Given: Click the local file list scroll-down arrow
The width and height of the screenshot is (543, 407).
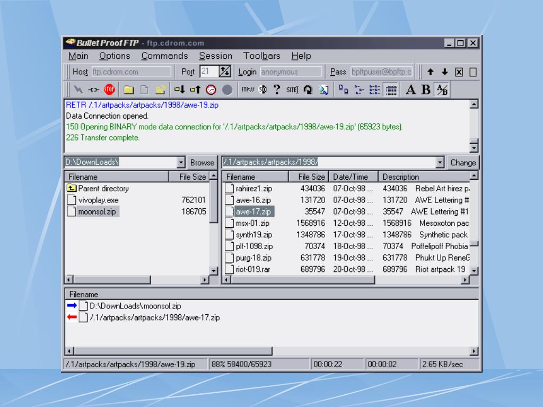Looking at the screenshot, I should pyautogui.click(x=214, y=270).
